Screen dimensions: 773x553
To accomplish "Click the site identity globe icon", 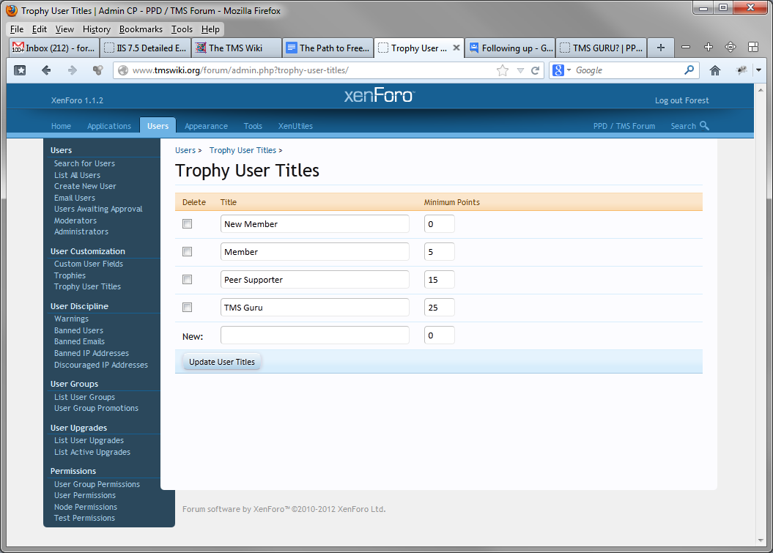I will (x=123, y=70).
